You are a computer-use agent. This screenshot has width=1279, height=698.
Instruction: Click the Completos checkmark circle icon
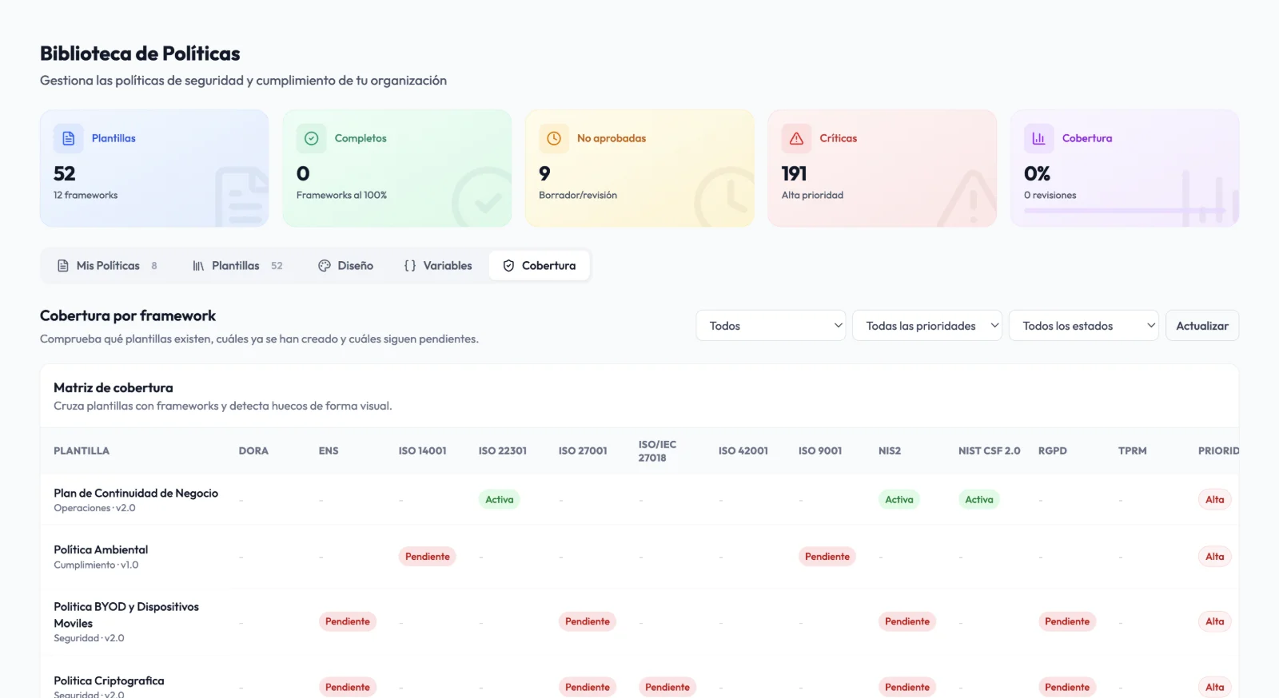pyautogui.click(x=312, y=138)
